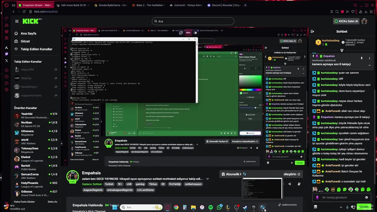
Task: Collapse the Sohbet chat panel
Action: (312, 32)
